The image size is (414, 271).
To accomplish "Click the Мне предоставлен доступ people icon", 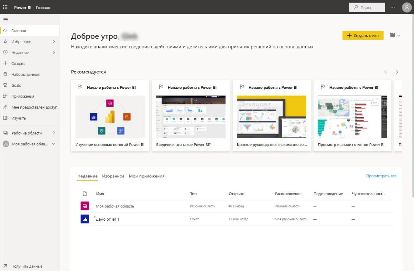I will 5,107.
